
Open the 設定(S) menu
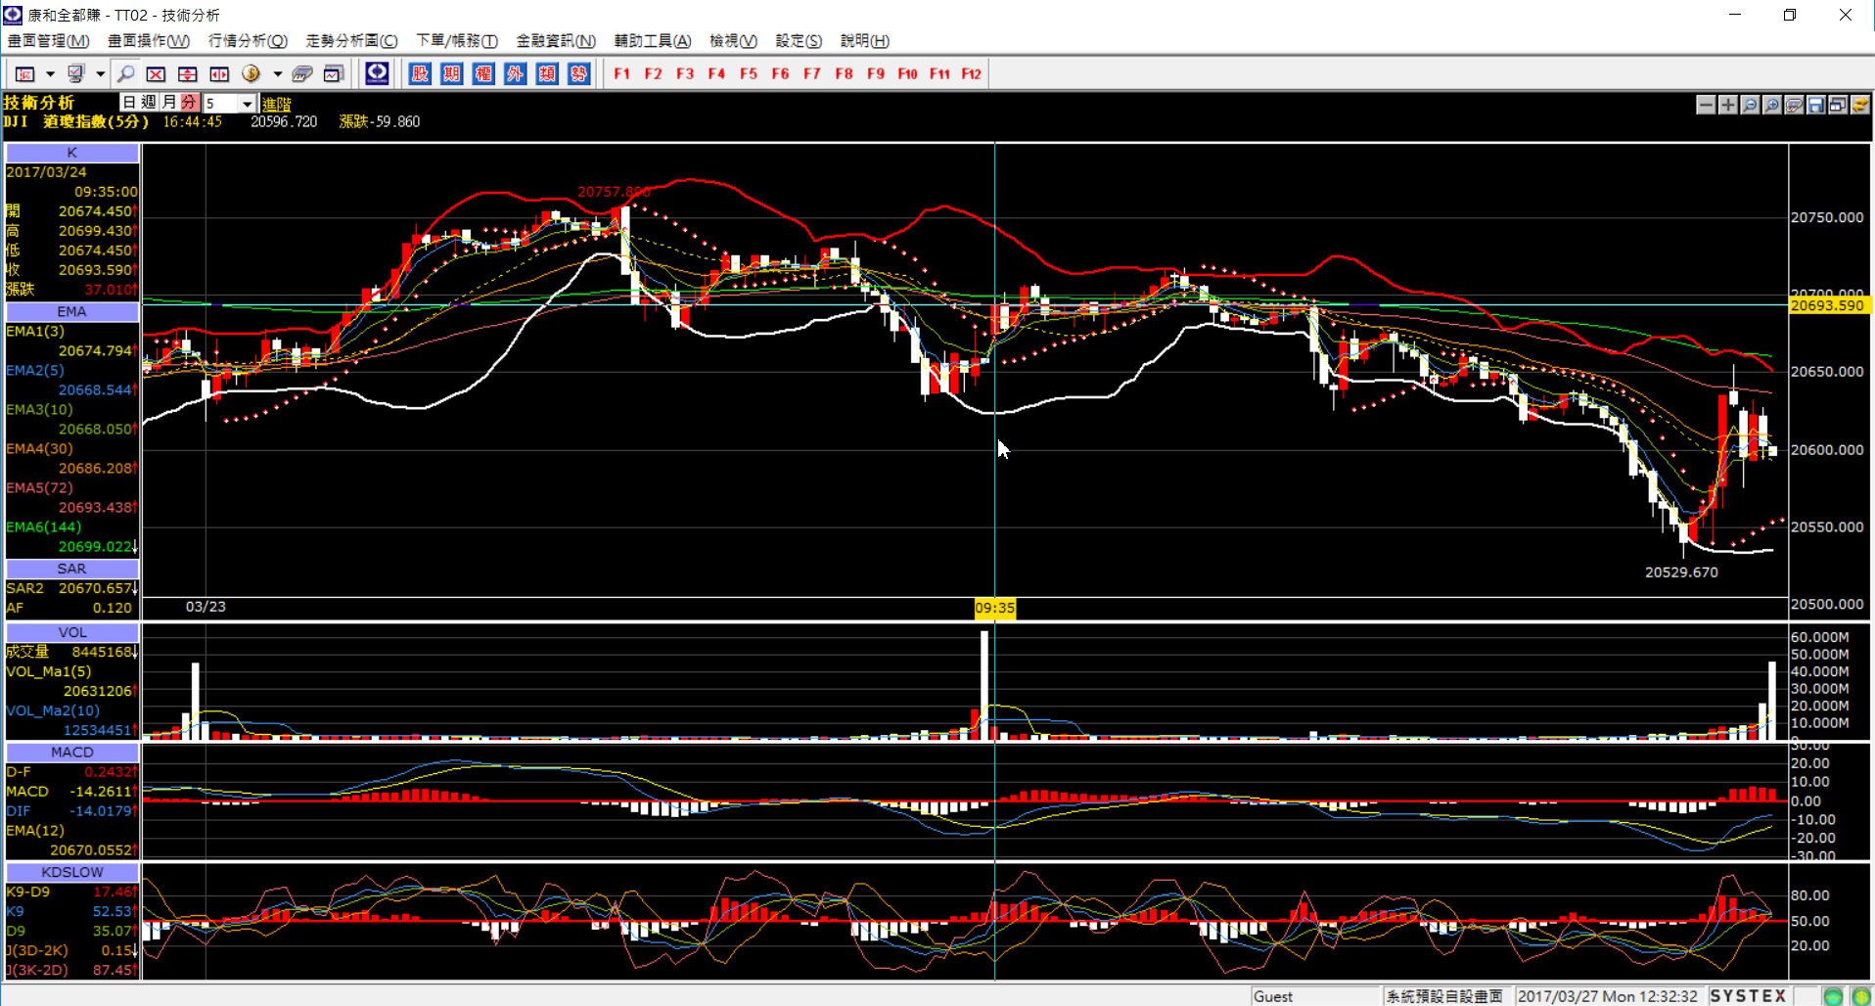coord(799,41)
